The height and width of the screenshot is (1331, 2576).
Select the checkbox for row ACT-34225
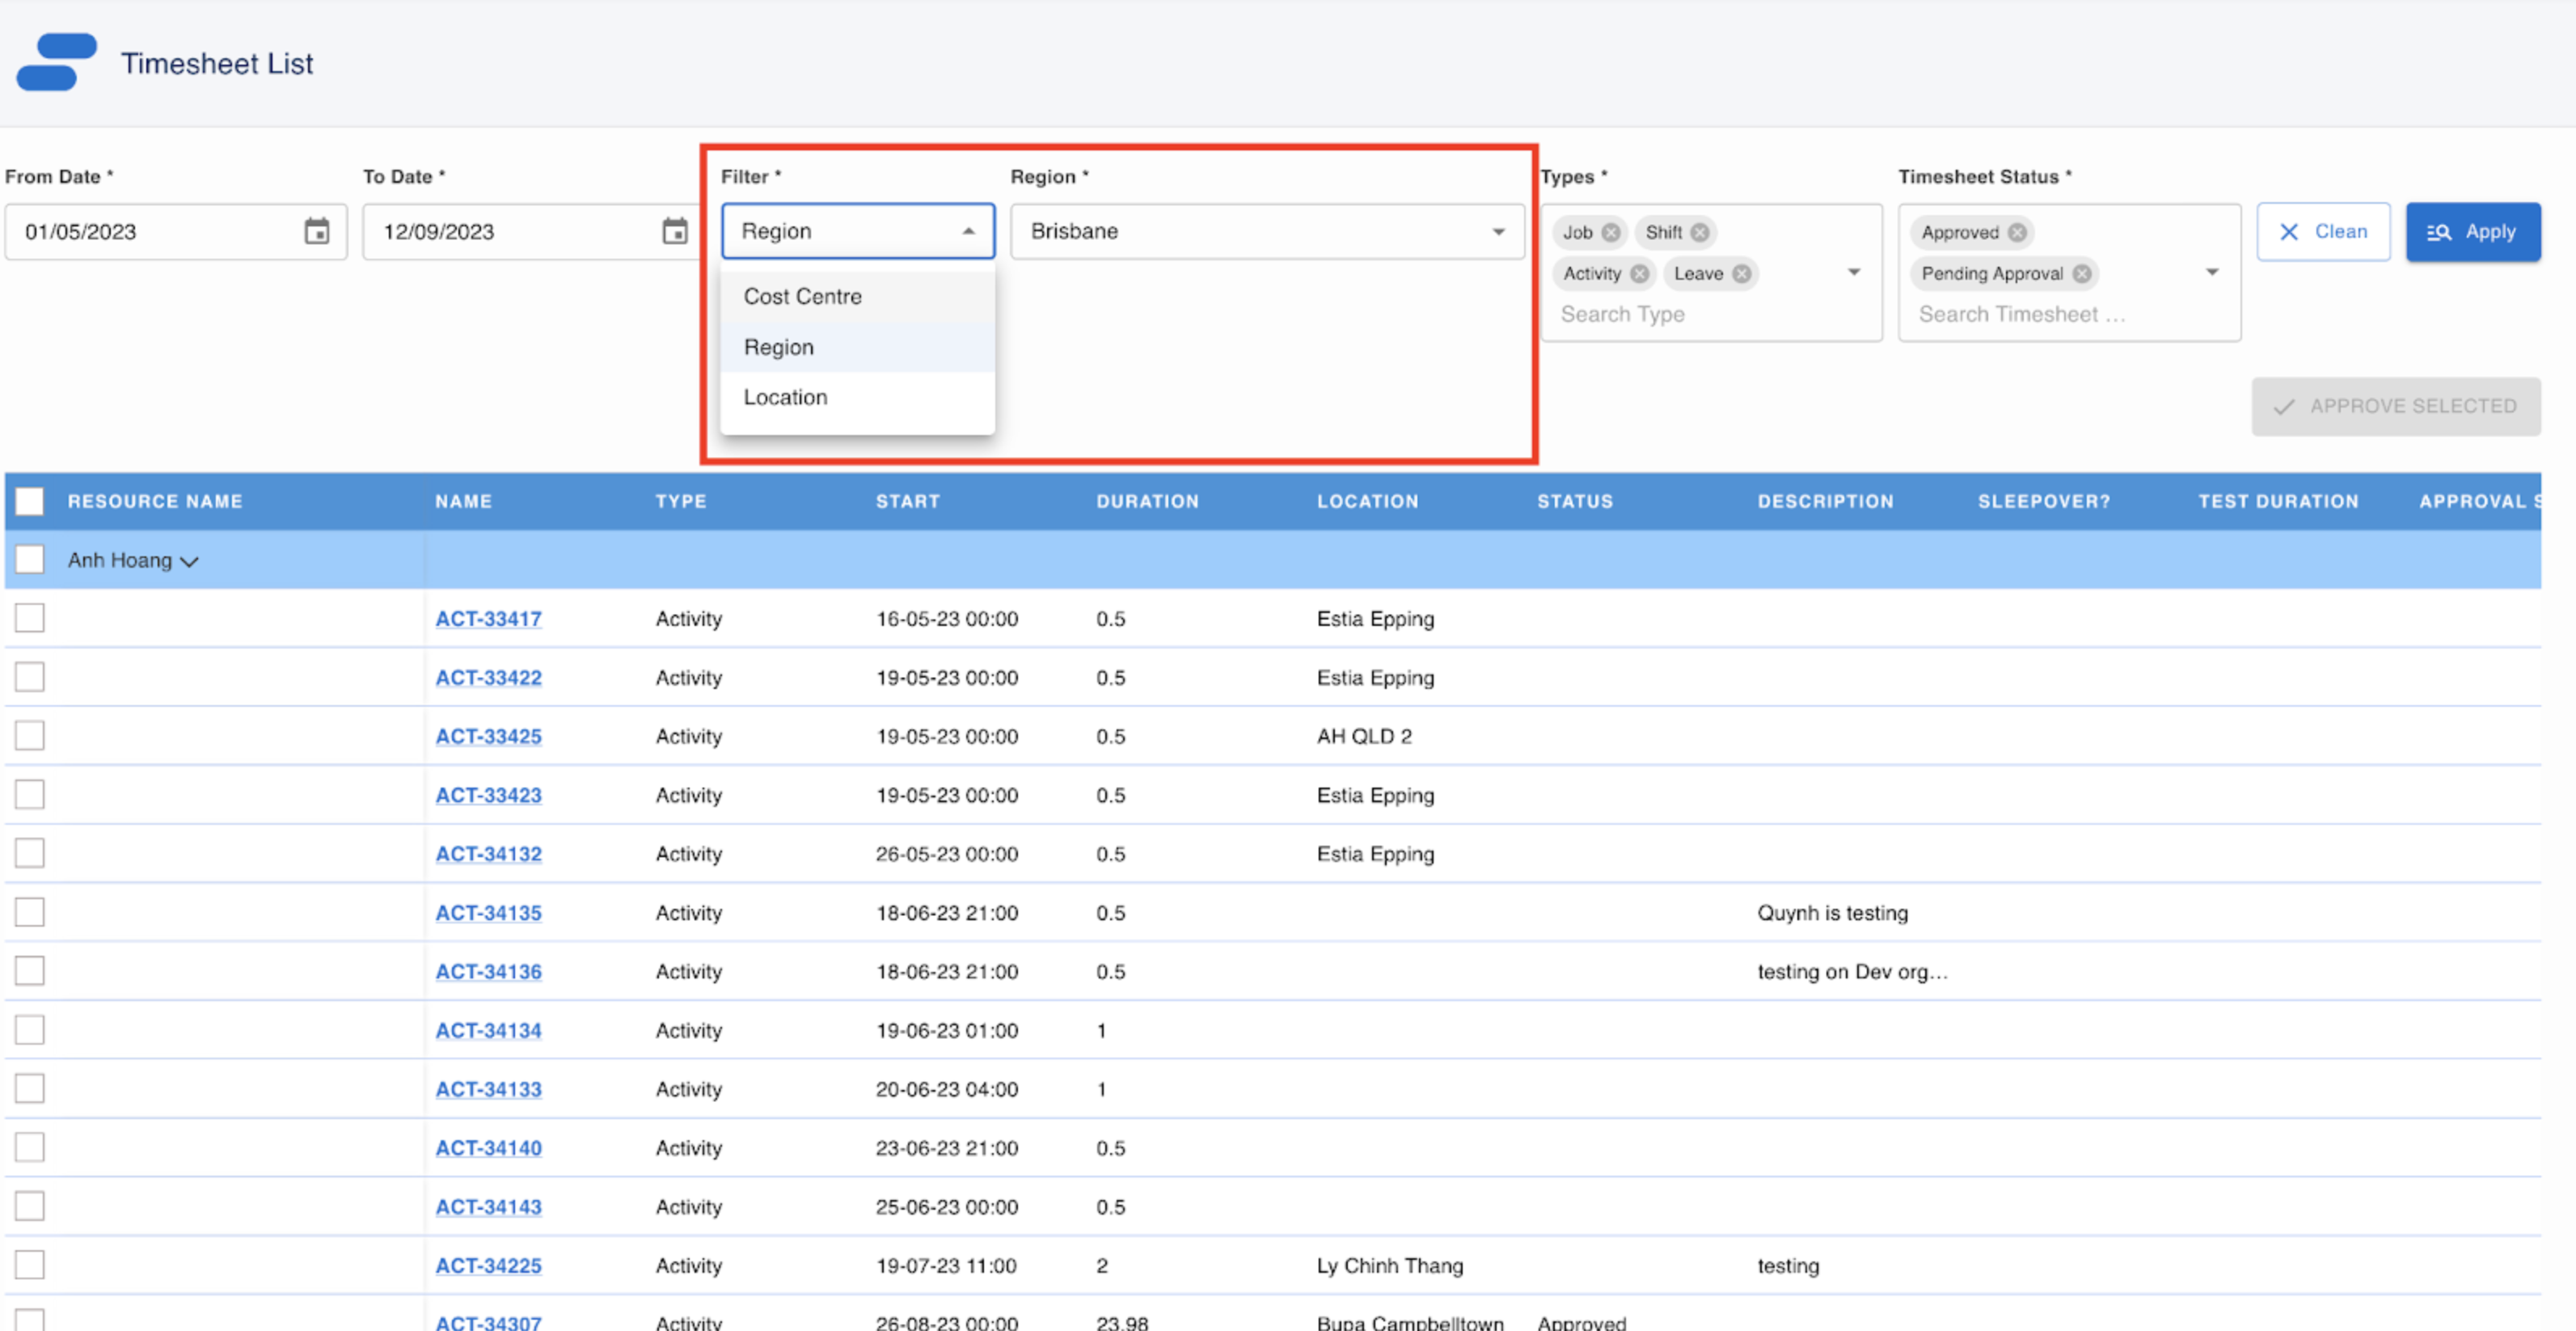pyautogui.click(x=30, y=1265)
